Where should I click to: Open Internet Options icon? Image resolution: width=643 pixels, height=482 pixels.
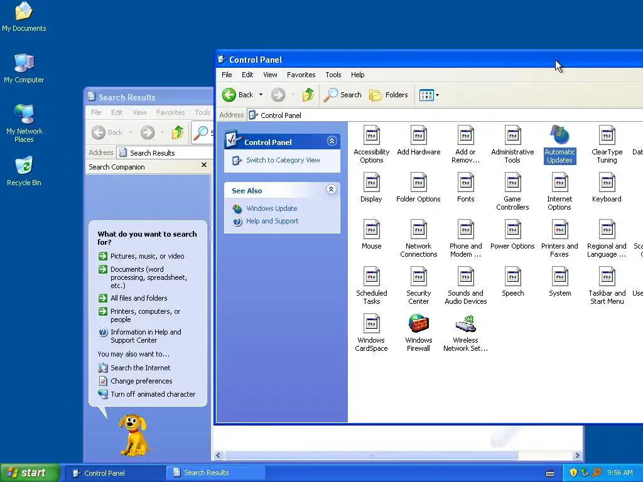click(x=559, y=191)
